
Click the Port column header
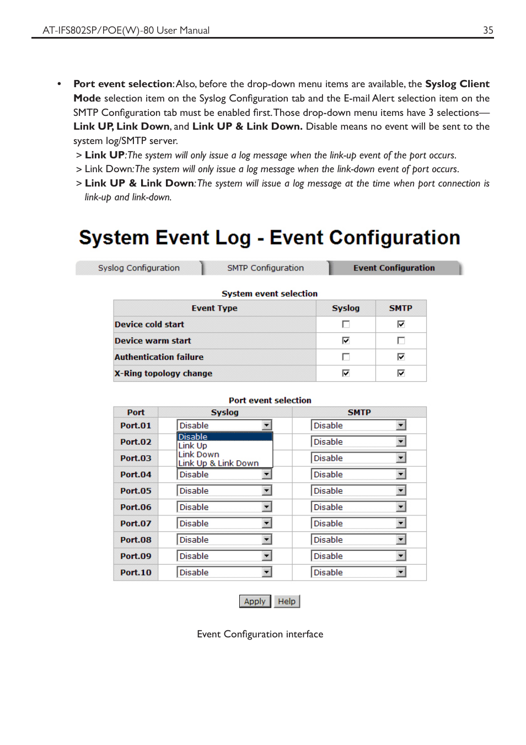pyautogui.click(x=136, y=412)
